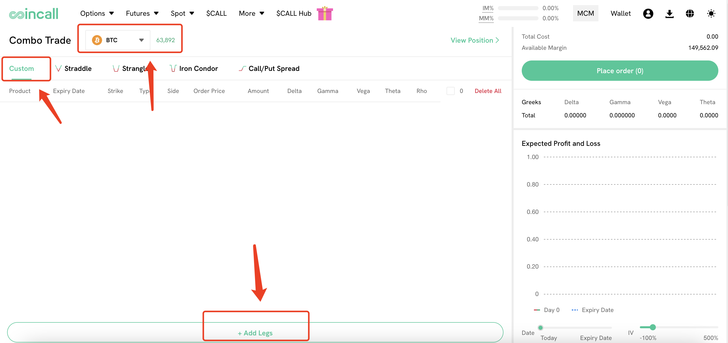Viewport: 728px width, 343px height.
Task: Toggle the MCM margin mode button
Action: (585, 13)
